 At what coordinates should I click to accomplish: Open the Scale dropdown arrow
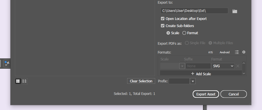[182, 66]
